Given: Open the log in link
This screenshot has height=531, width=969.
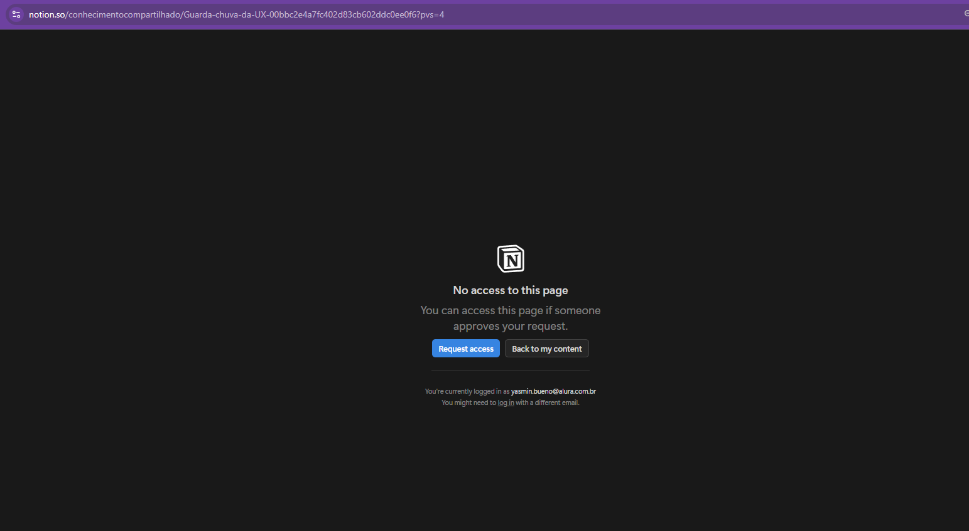Looking at the screenshot, I should point(506,402).
